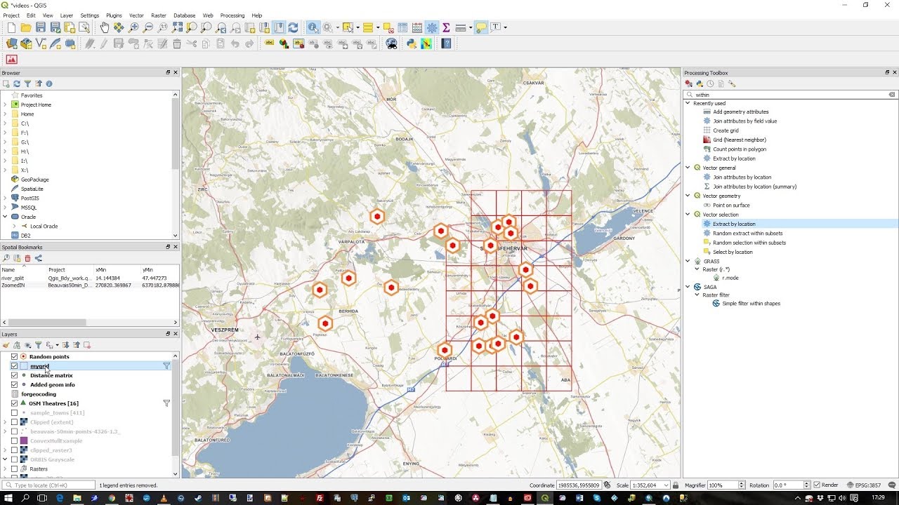The height and width of the screenshot is (505, 899).
Task: Collapse the Recently used group
Action: (688, 103)
